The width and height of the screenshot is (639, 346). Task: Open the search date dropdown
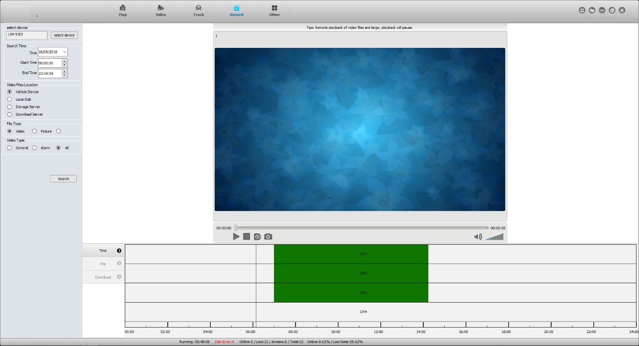(x=64, y=52)
